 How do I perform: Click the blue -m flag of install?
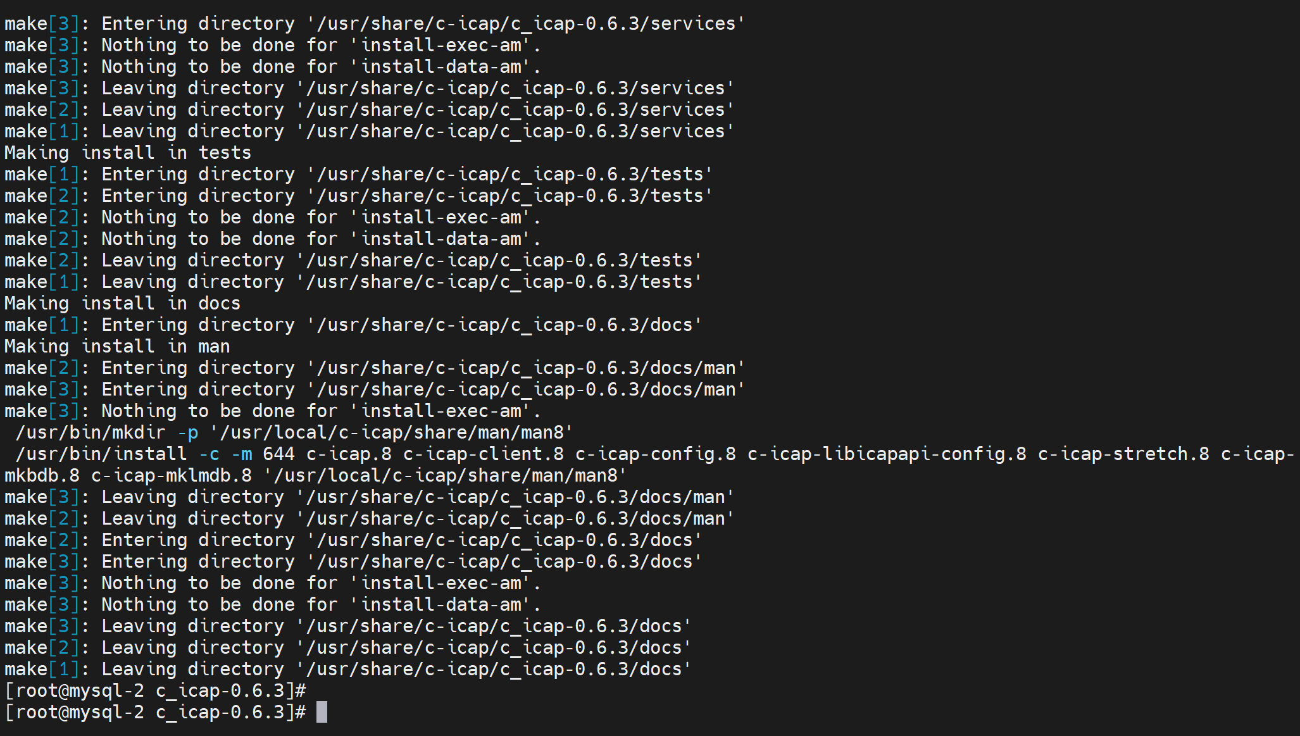tap(242, 454)
